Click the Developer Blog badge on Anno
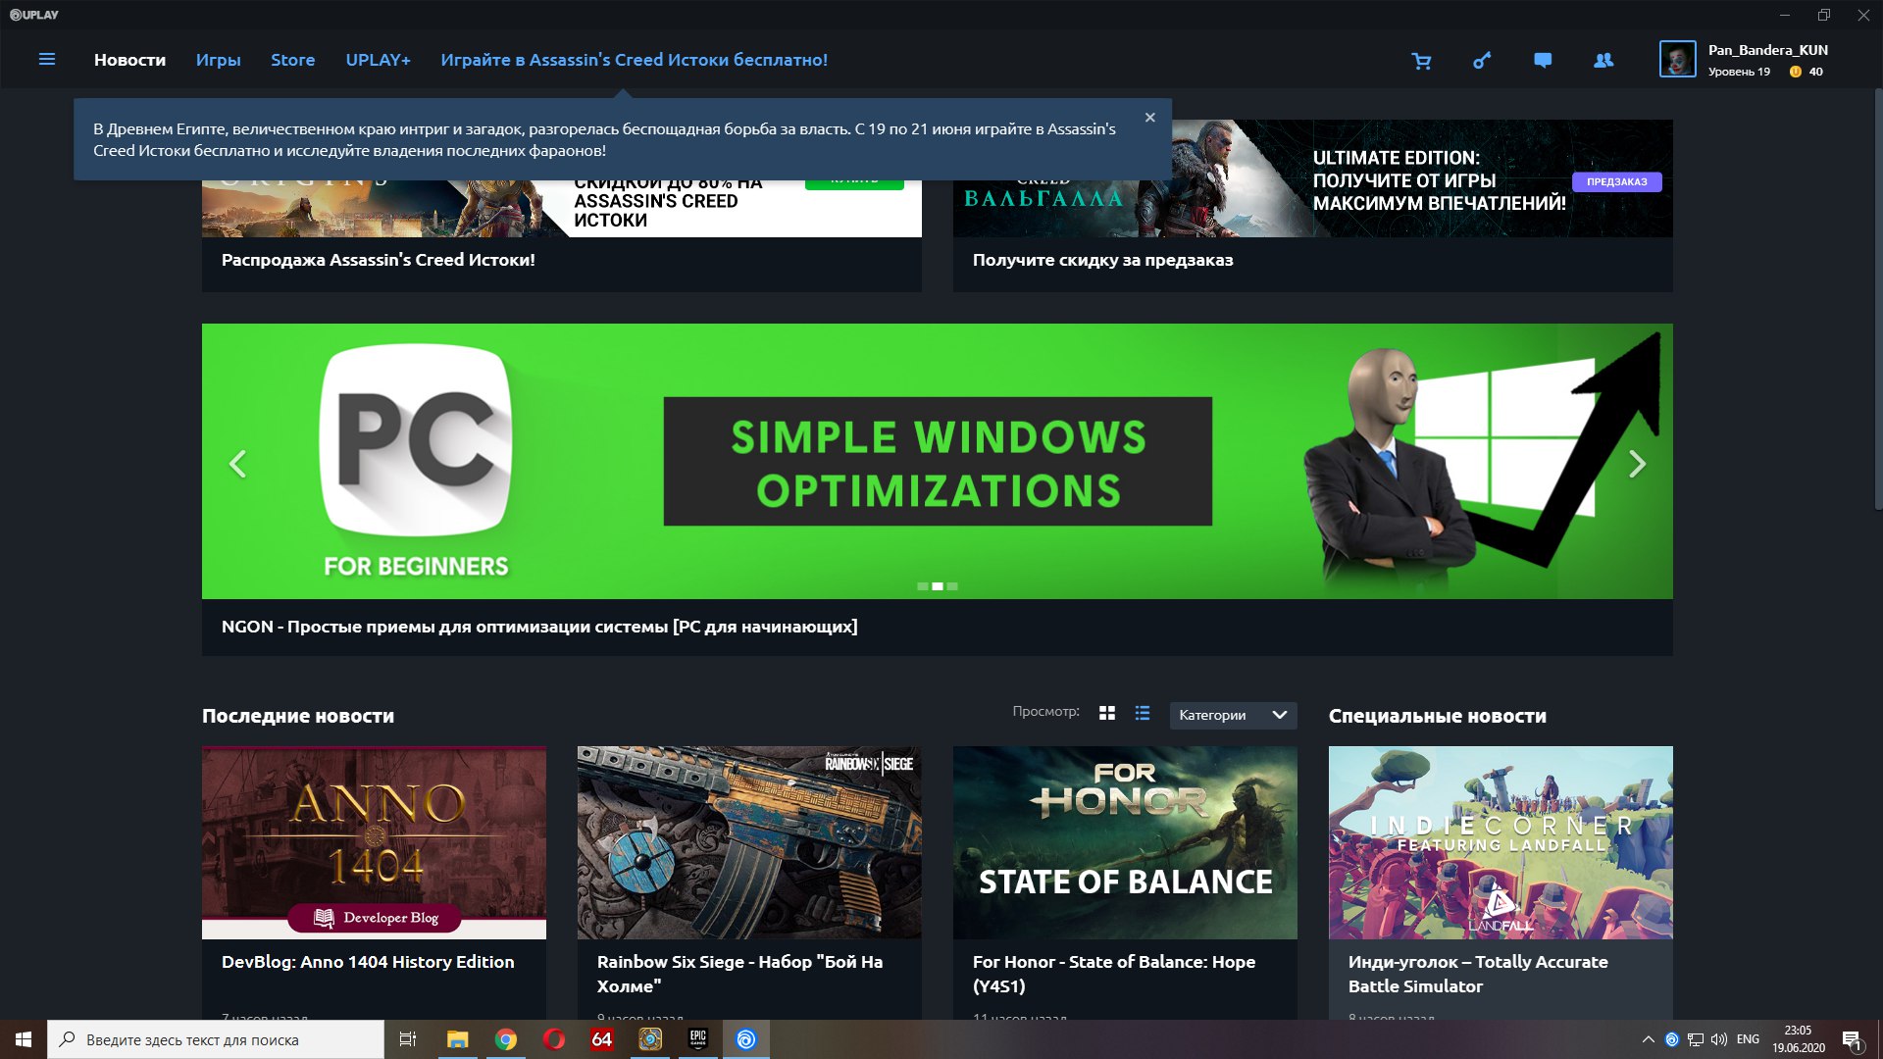Screen dimensions: 1883x1059 tap(375, 918)
